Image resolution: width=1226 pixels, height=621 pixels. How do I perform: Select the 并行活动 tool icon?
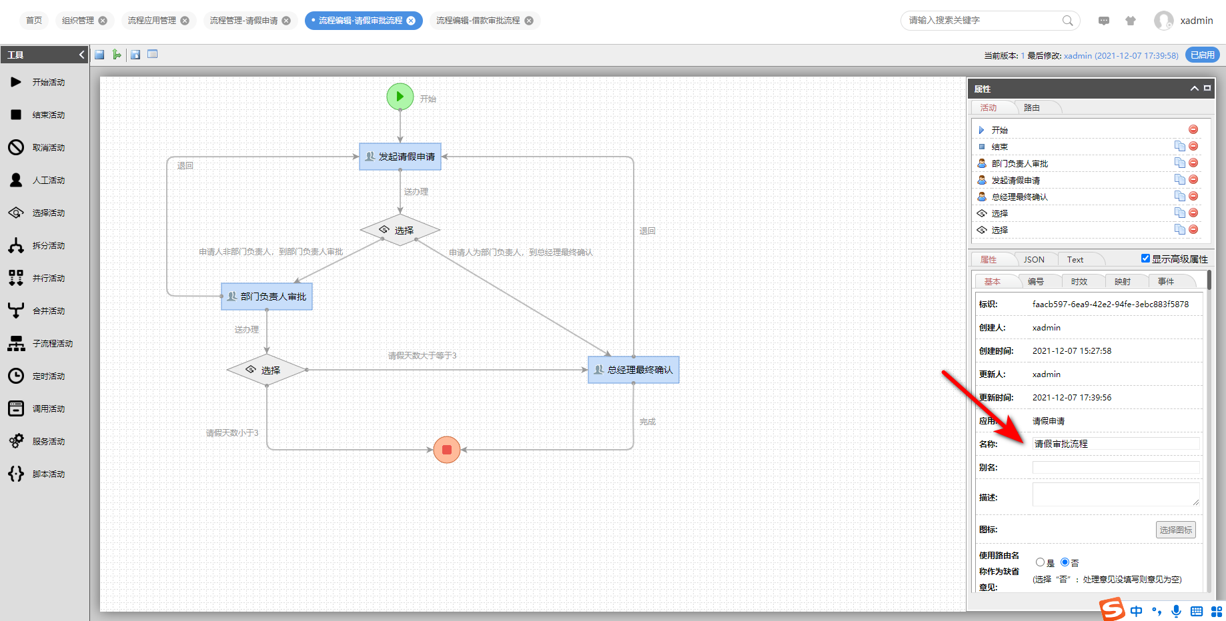[16, 278]
